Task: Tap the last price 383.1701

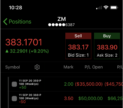Action: coord(24,42)
